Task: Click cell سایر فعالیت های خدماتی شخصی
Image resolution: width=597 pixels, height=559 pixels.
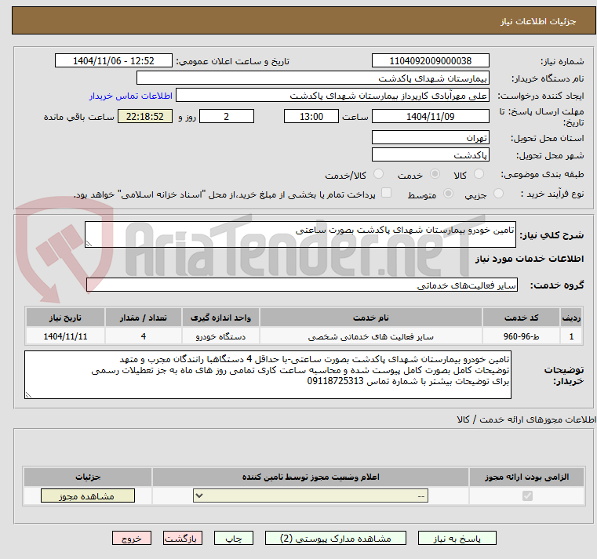Action: [x=370, y=336]
